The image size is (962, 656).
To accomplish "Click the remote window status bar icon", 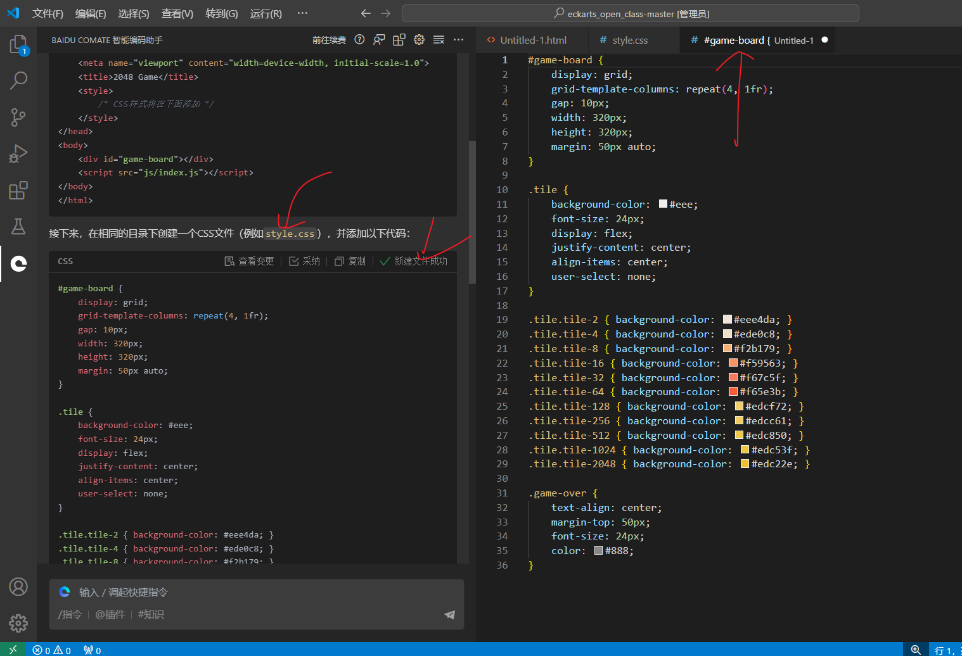I will (13, 650).
